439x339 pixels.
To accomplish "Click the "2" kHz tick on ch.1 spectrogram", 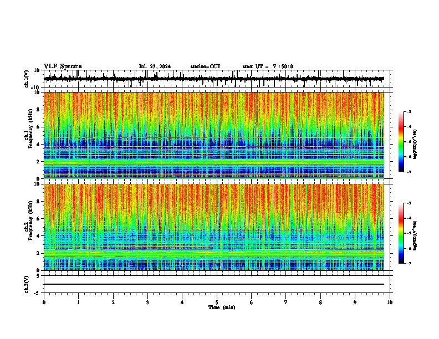I will point(39,162).
